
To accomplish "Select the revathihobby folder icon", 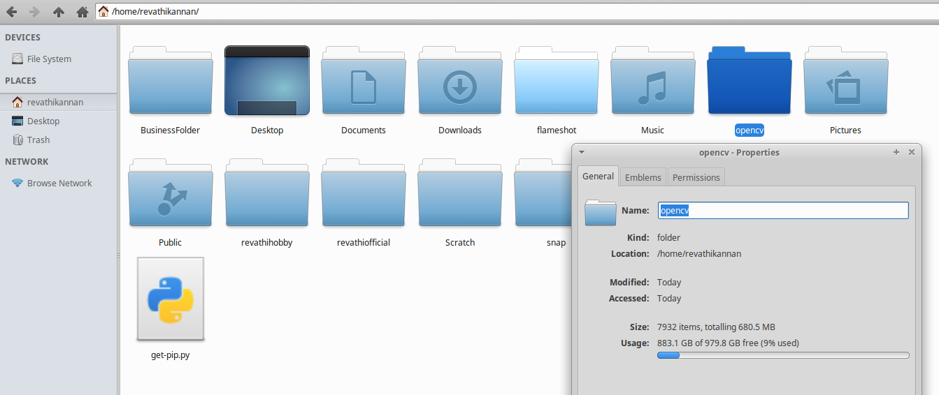I will coord(267,193).
